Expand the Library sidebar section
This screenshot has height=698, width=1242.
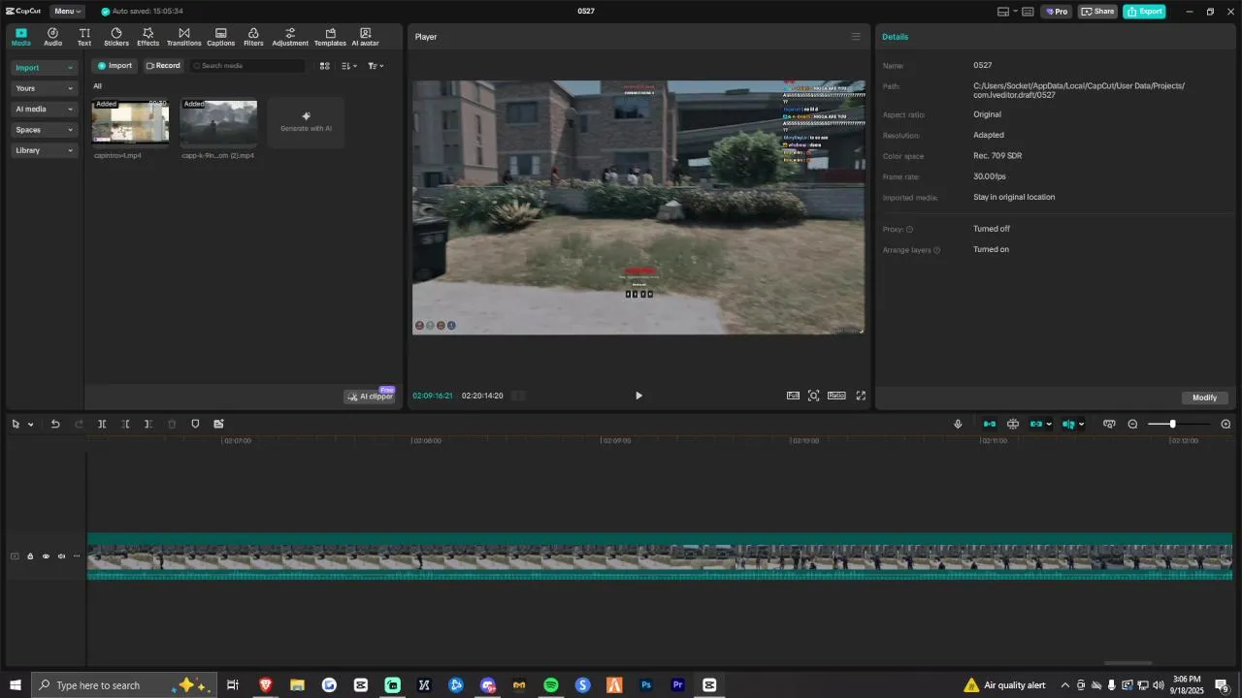click(45, 150)
